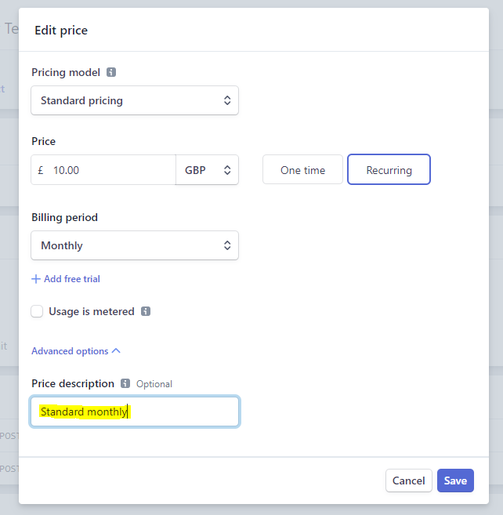
Task: Click into the 10.00 price amount field
Action: (111, 170)
